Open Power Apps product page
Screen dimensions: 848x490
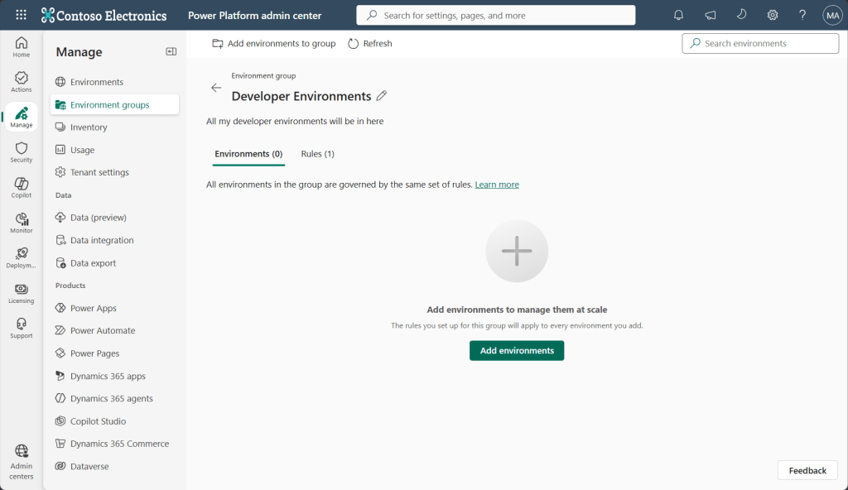[x=114, y=308]
